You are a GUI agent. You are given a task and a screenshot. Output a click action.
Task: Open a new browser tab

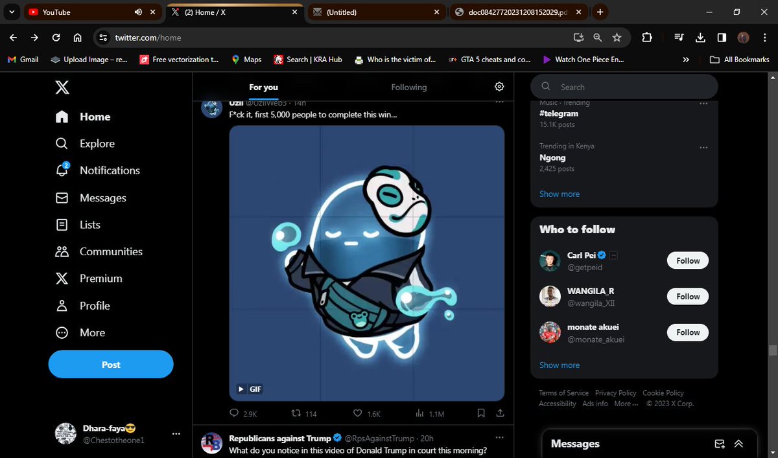[x=600, y=12]
